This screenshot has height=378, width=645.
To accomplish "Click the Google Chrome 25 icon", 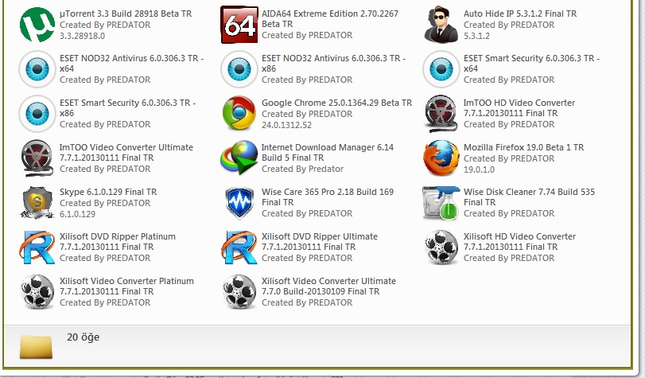I will pos(239,113).
